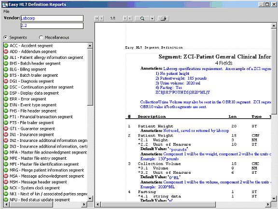Click report pane scroll up arrow
This screenshot has height=209, width=278.
(274, 26)
